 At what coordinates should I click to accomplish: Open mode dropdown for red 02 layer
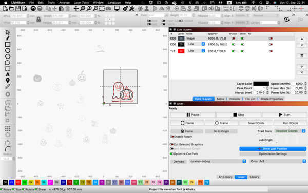[x=196, y=51]
